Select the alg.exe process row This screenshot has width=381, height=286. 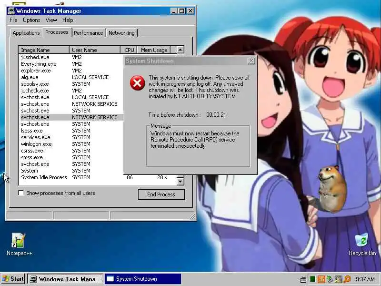click(x=72, y=77)
